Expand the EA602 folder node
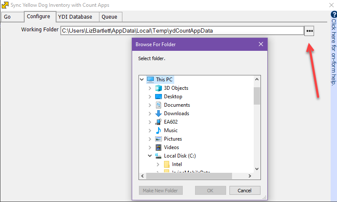 point(150,122)
